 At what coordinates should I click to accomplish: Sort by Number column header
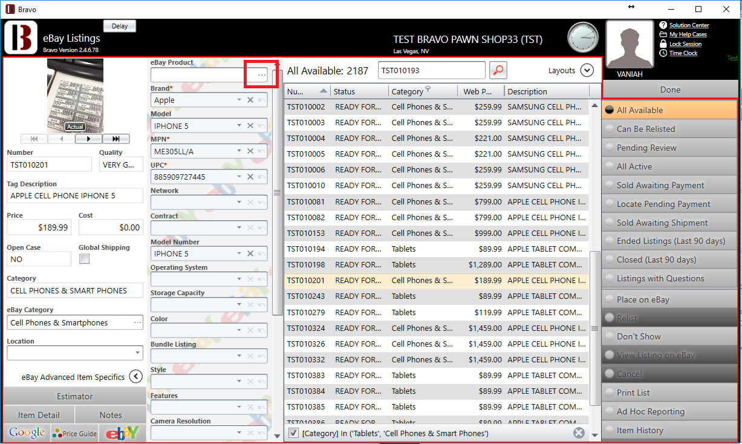(x=307, y=91)
